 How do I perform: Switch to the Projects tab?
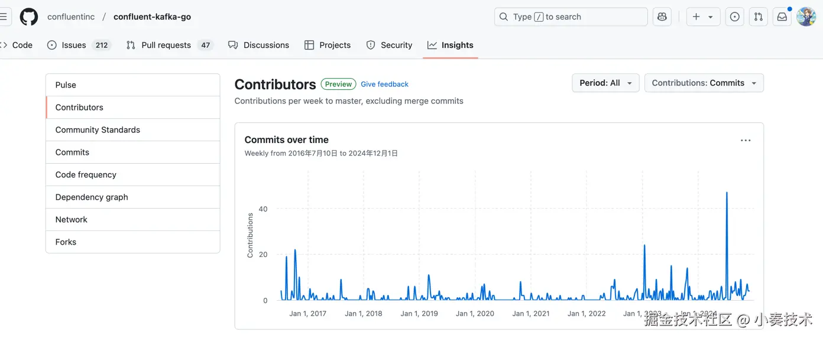coord(328,45)
